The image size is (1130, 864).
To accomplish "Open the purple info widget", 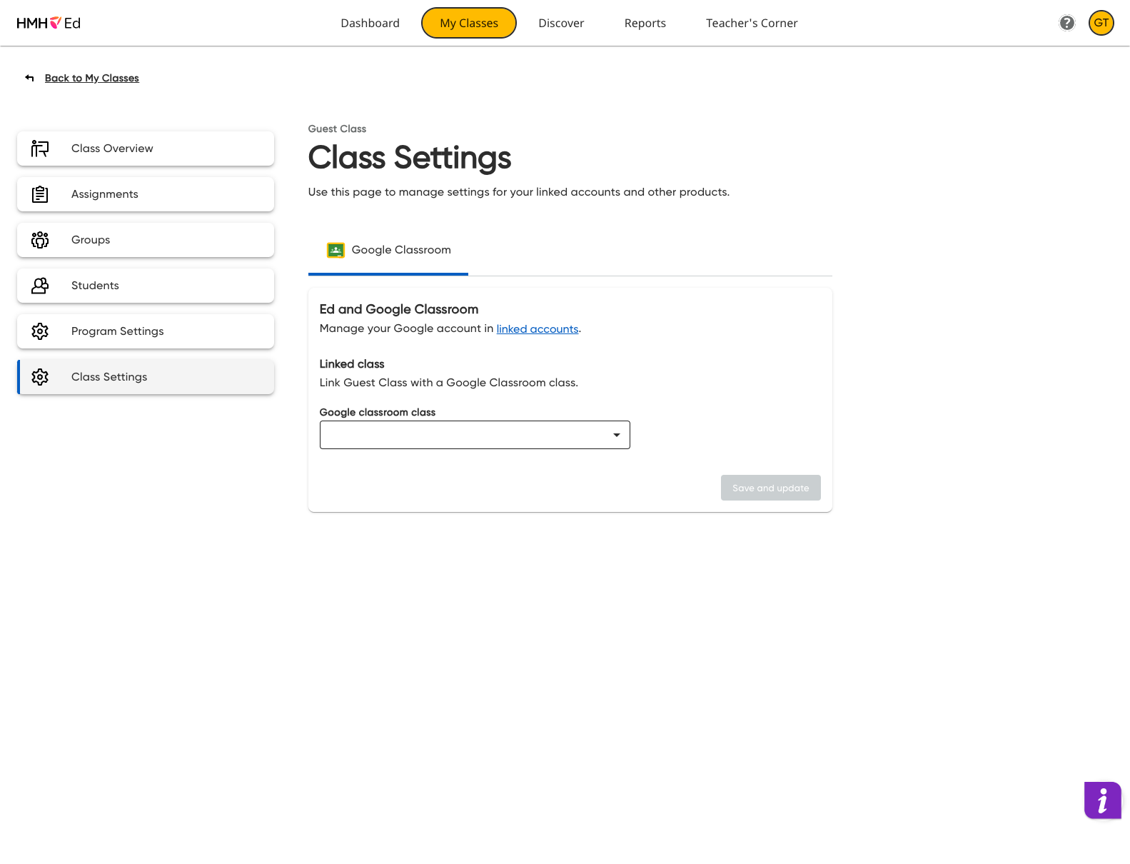I will [x=1102, y=800].
